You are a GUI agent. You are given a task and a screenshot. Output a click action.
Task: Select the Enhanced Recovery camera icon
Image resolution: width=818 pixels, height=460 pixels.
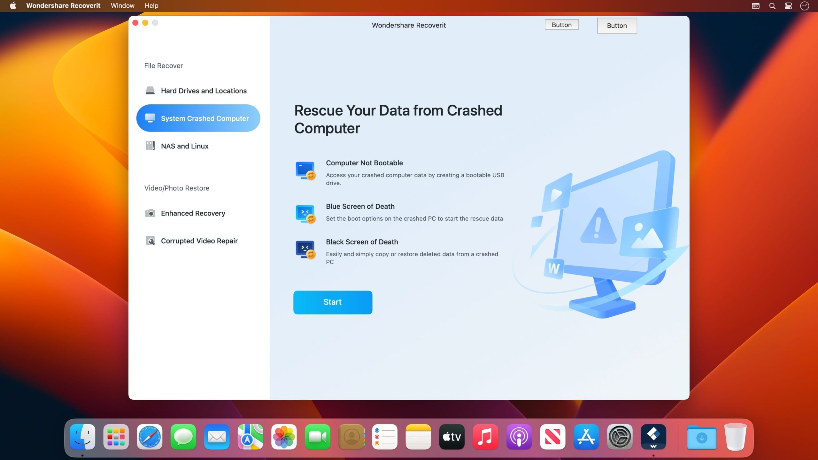pos(150,213)
